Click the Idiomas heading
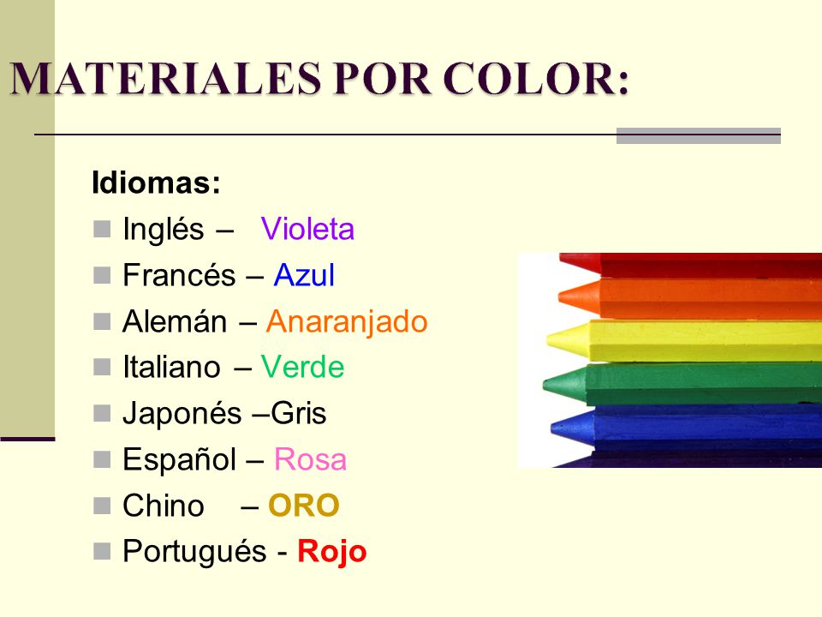Image resolution: width=822 pixels, height=617 pixels. pyautogui.click(x=156, y=183)
